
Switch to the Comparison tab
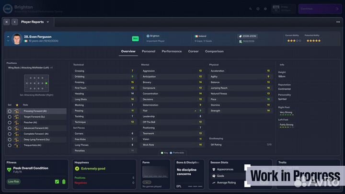[x=214, y=51]
